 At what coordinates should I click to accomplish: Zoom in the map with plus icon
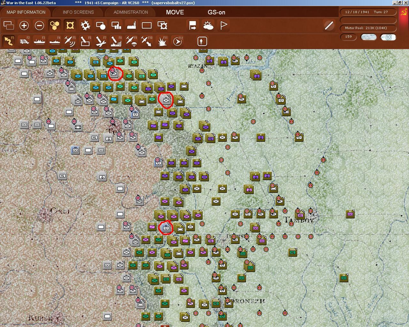(x=24, y=25)
